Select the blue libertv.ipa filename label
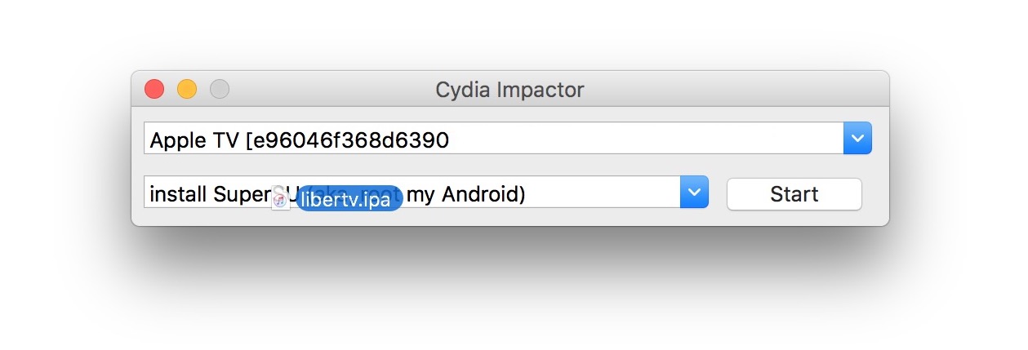Screen dimensions: 1028x350 click(349, 199)
